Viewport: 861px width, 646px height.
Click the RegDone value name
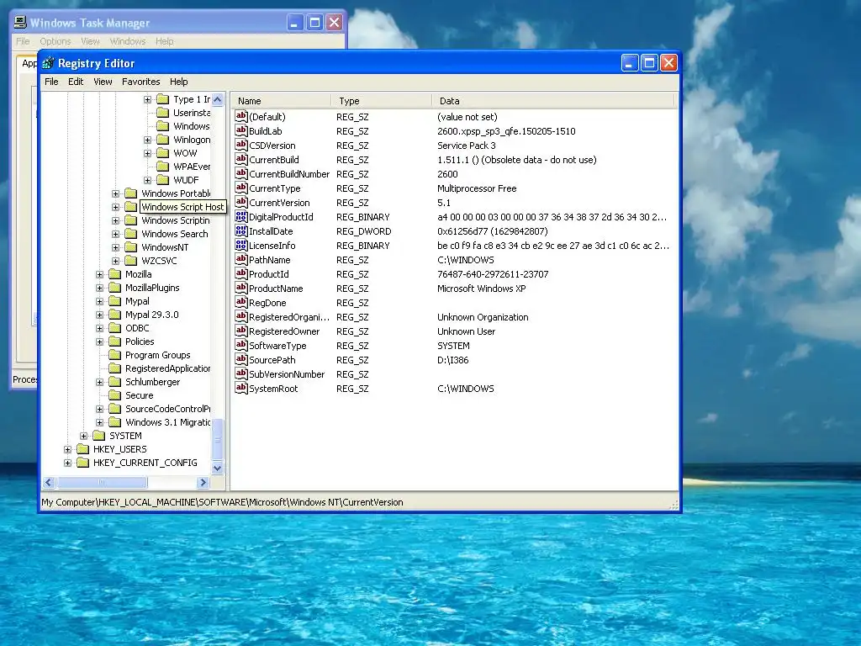267,303
